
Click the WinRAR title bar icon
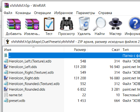[6, 5]
